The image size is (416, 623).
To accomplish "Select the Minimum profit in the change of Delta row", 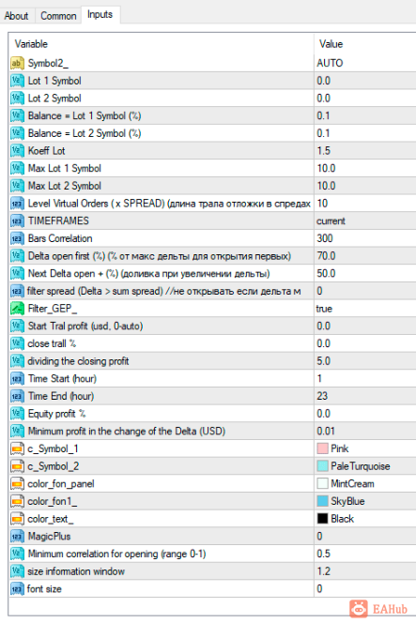I will point(213,431).
